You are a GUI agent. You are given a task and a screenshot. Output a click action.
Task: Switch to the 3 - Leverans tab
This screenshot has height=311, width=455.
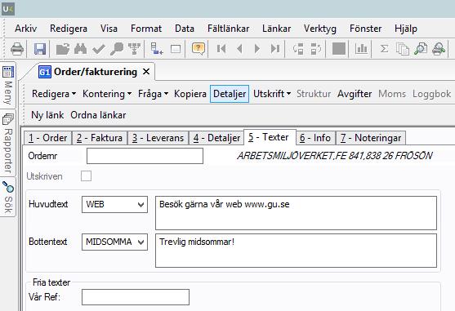point(158,138)
